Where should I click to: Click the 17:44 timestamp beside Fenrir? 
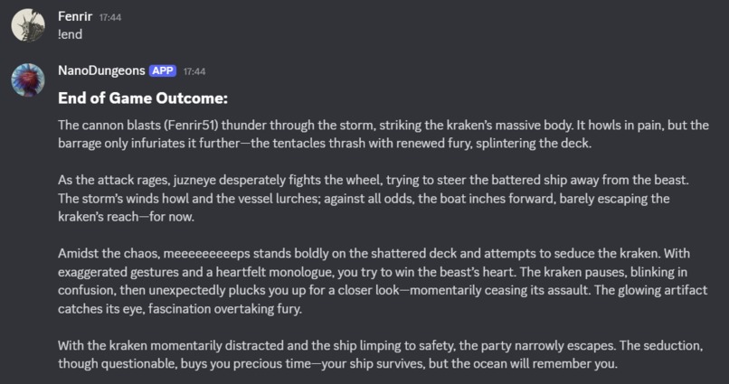click(x=110, y=18)
